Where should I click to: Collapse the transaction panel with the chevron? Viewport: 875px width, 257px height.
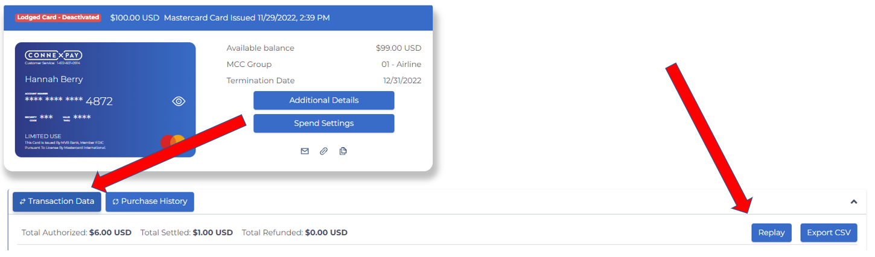(x=854, y=201)
